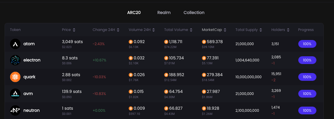Click bitcoin icon beside quark's 279.384 marketcap
Screen dimensions: 334x119
[x=204, y=75]
